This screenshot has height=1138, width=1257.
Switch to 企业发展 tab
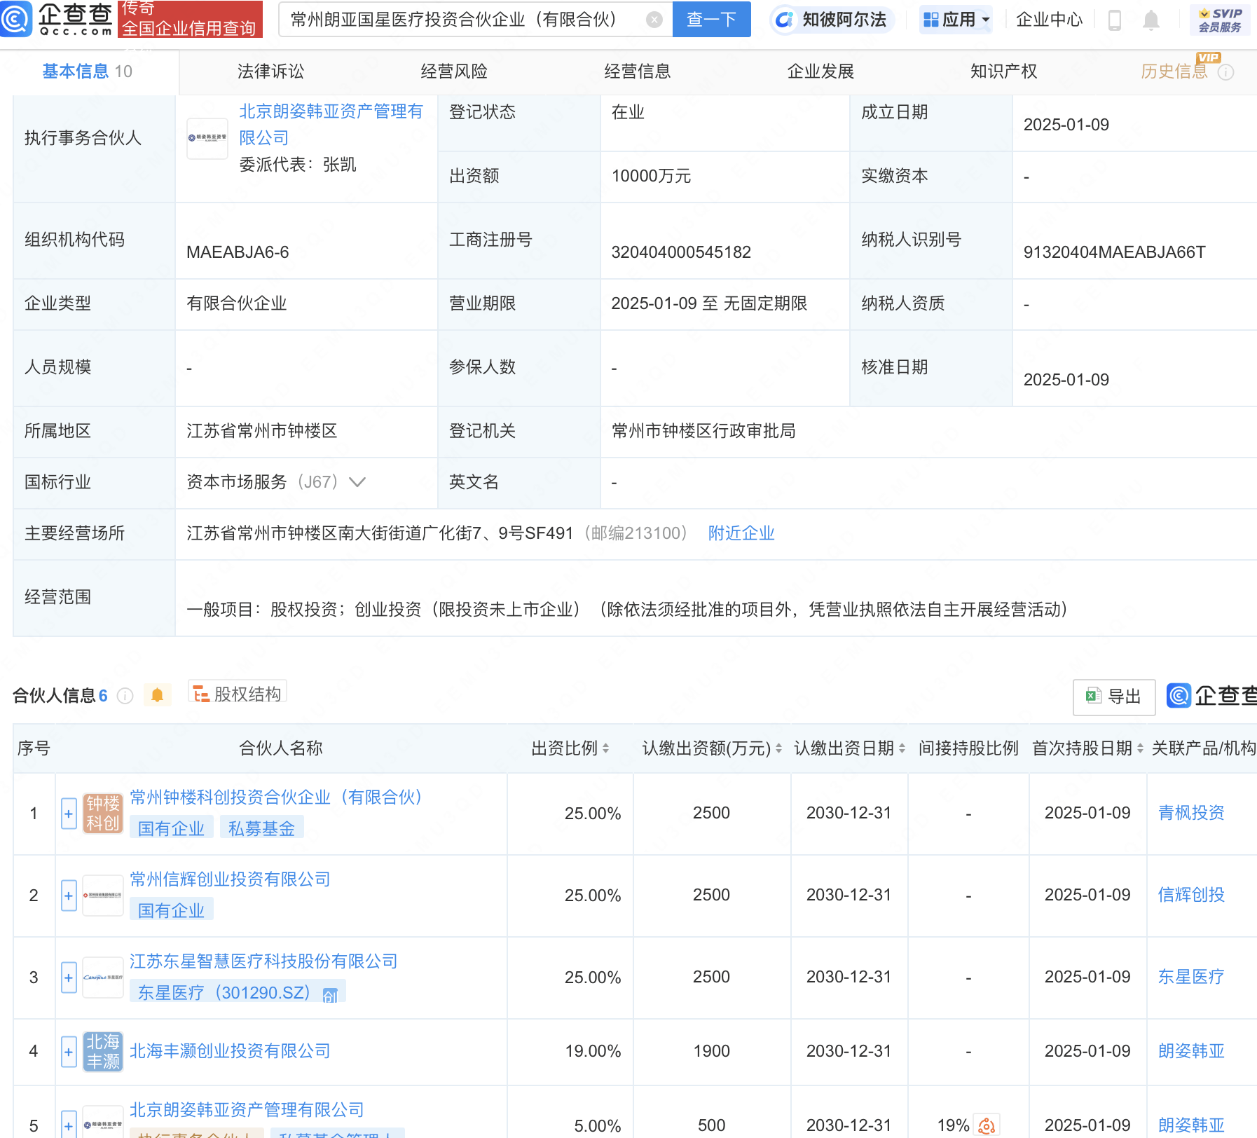tap(820, 71)
